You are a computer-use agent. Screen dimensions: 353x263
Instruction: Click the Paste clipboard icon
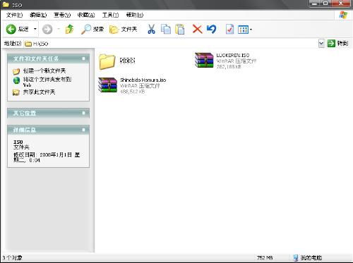coord(180,29)
